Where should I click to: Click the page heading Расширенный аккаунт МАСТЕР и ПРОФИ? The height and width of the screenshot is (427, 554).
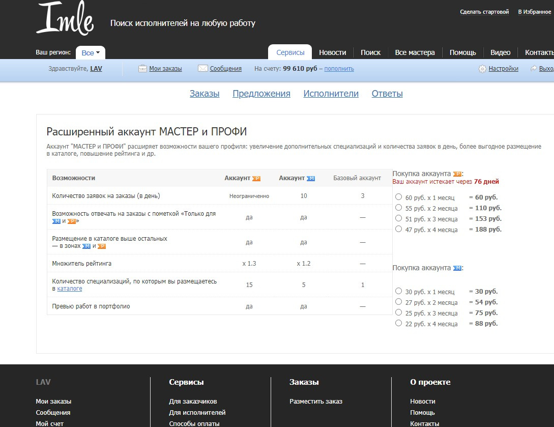coord(147,131)
